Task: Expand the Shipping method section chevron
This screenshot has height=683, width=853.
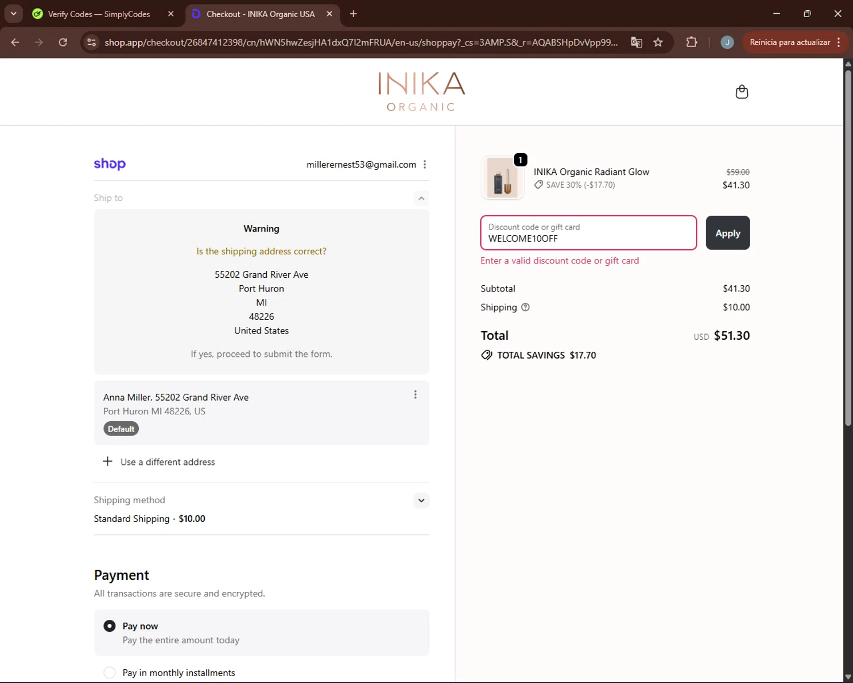Action: 421,500
